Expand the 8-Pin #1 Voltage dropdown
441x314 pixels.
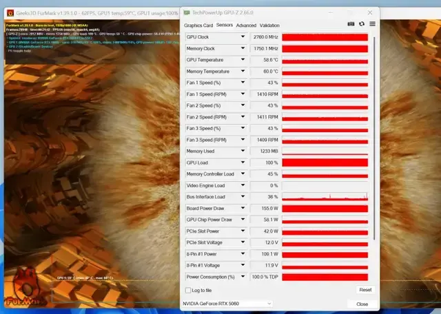tap(243, 265)
